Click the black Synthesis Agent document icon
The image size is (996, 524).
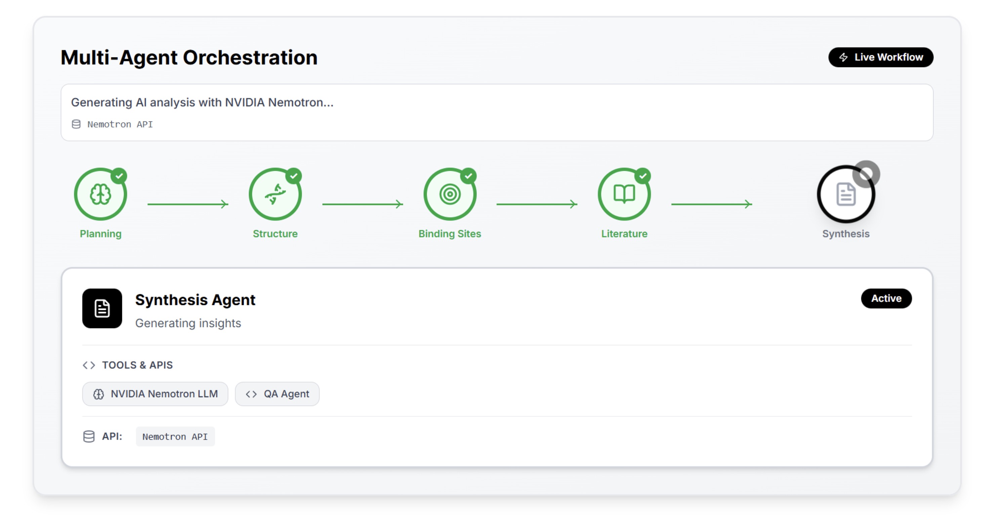(x=102, y=308)
